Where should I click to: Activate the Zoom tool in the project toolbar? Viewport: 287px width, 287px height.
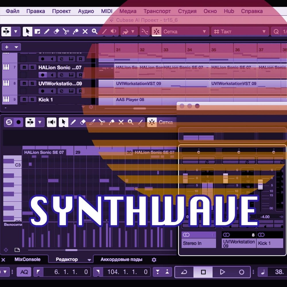95,31
